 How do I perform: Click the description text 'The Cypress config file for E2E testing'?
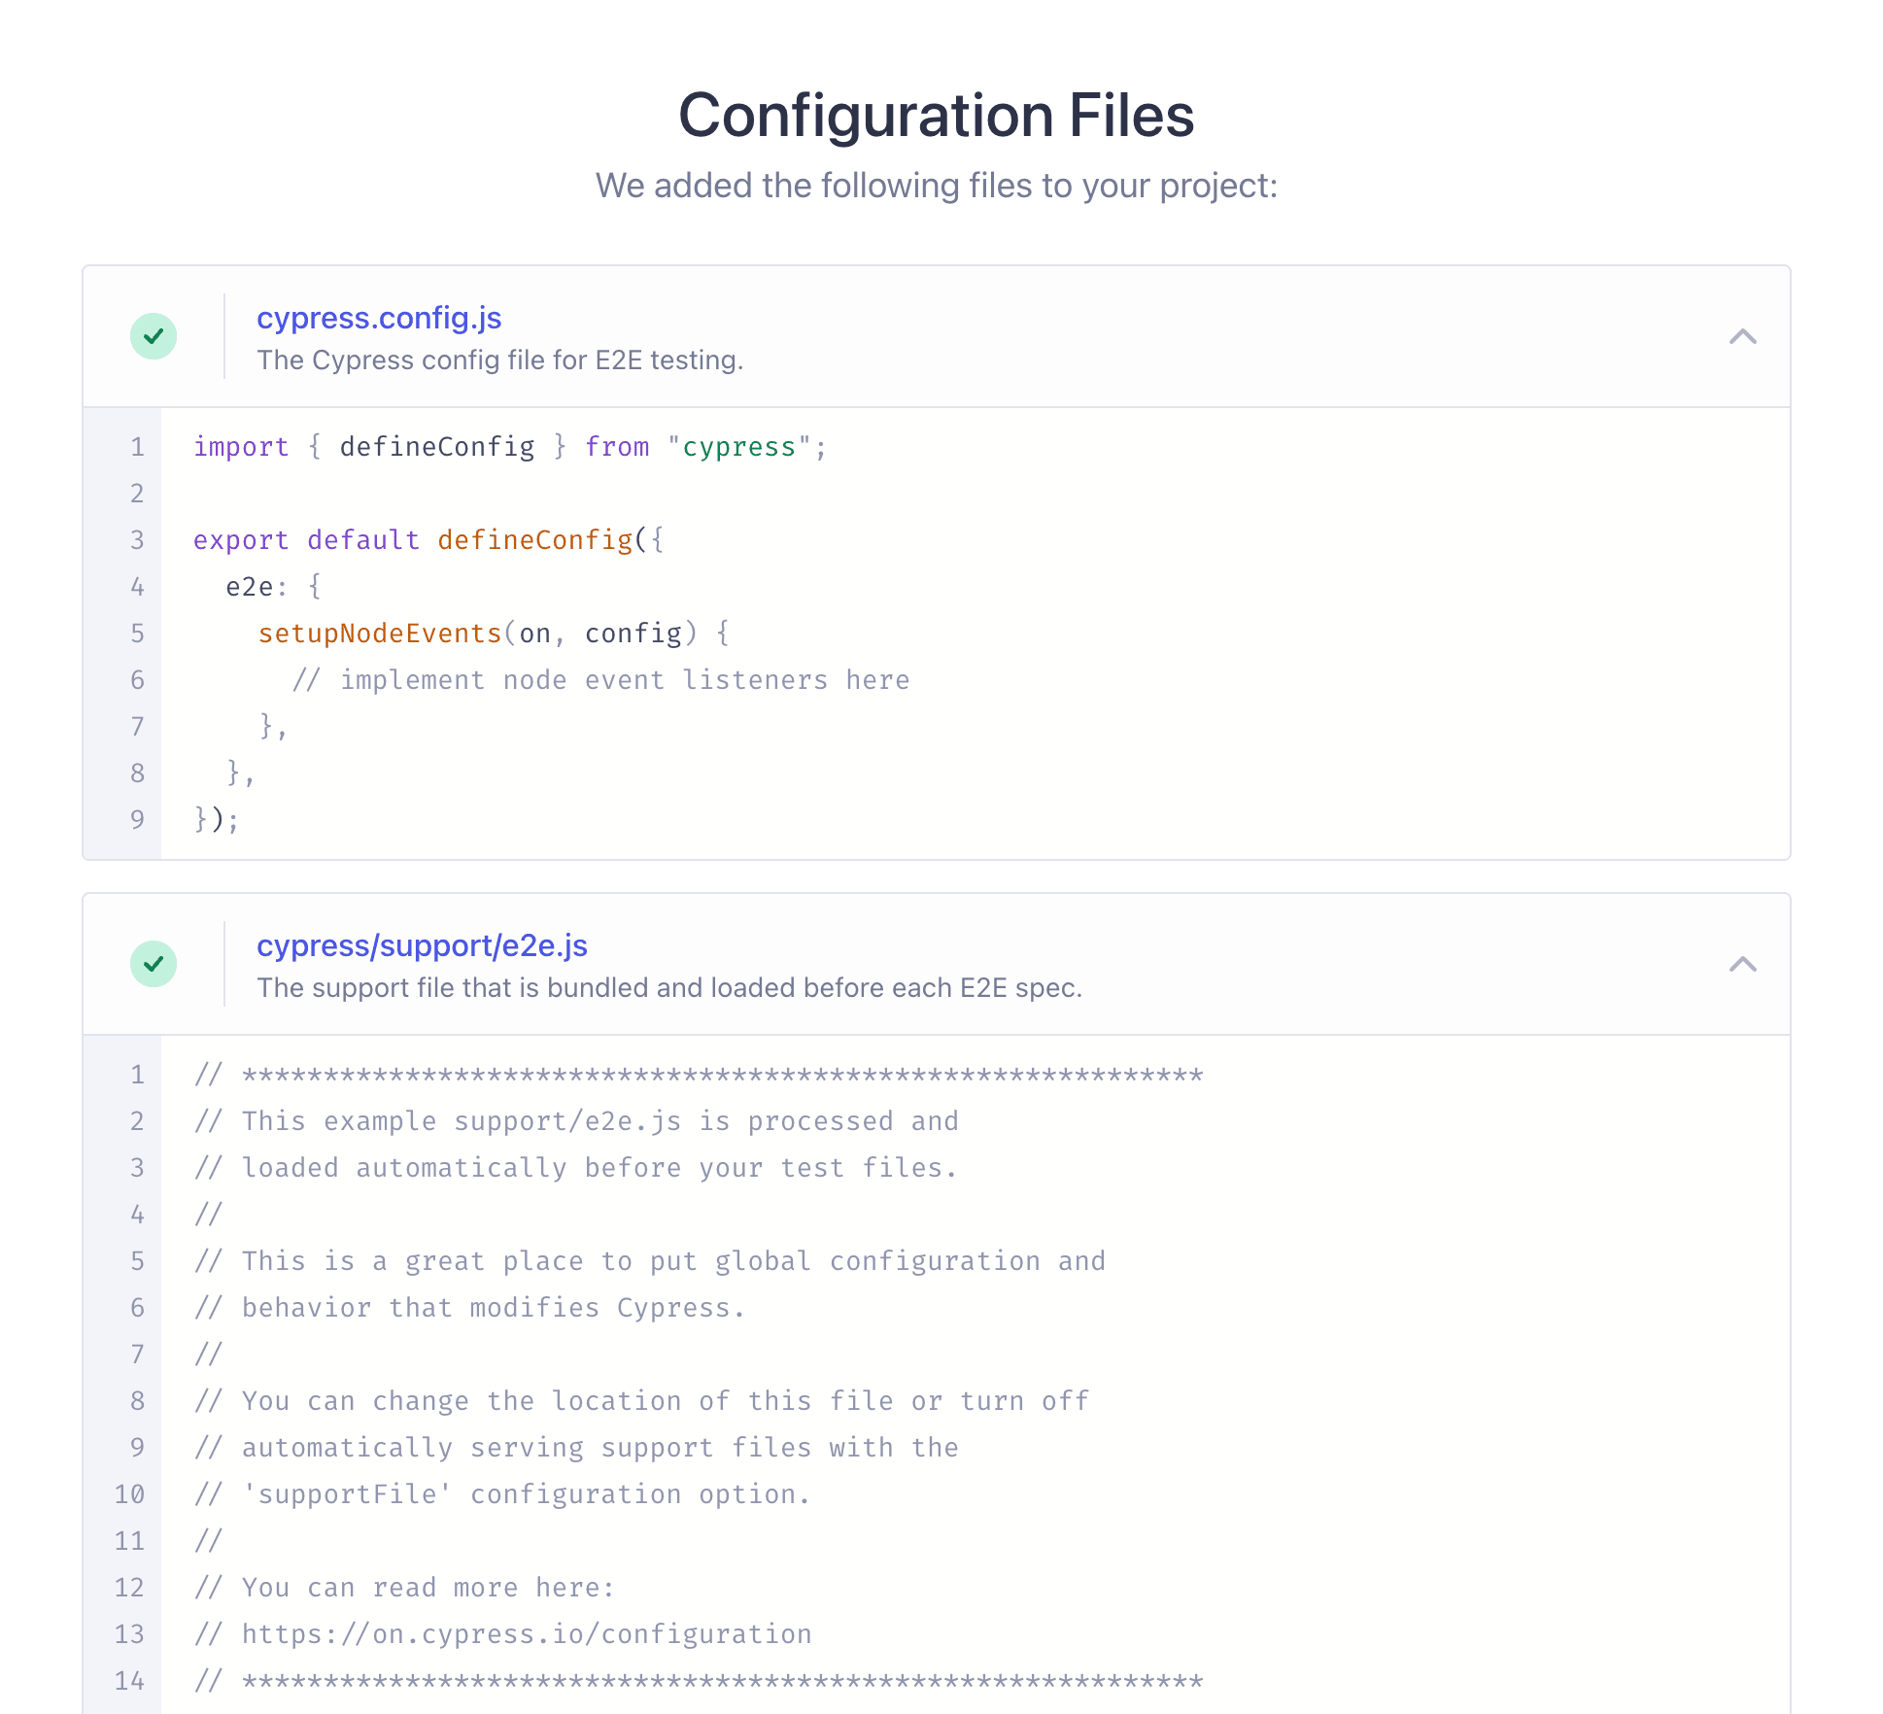500,360
